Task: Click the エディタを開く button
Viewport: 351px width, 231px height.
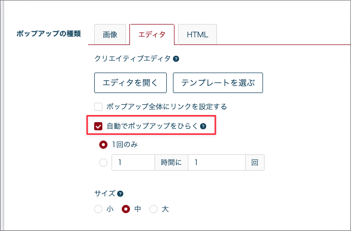Action: click(x=130, y=83)
